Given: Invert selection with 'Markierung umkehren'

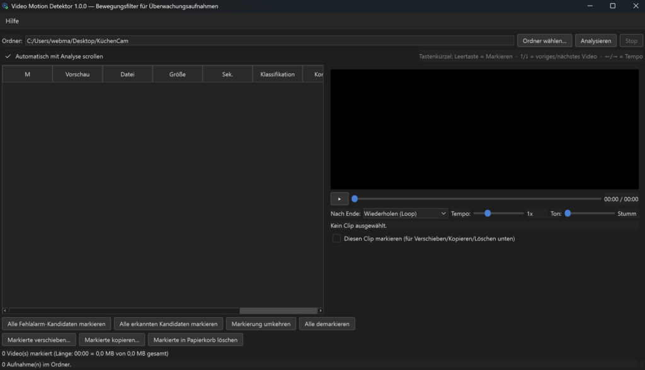Looking at the screenshot, I should point(261,324).
